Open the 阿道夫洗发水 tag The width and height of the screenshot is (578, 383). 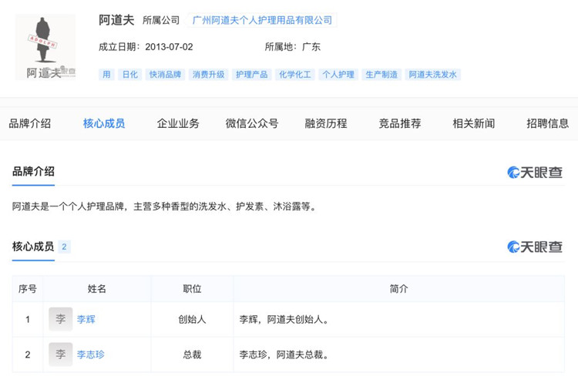point(433,75)
